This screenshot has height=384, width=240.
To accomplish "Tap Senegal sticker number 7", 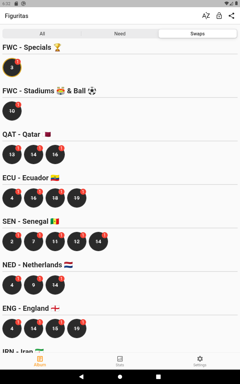I will coord(34,241).
